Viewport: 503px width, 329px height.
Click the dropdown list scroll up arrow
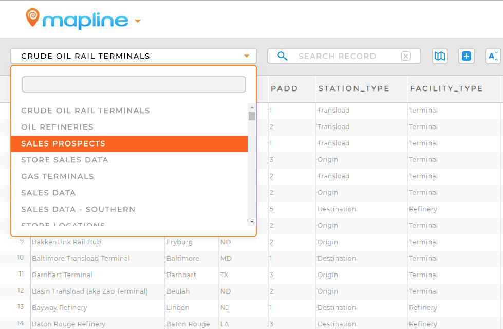pos(252,107)
